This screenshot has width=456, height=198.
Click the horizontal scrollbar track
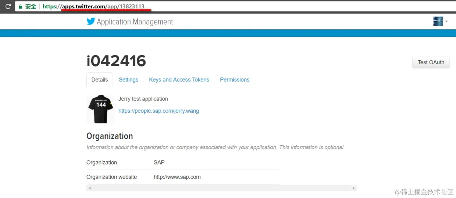click(221, 188)
